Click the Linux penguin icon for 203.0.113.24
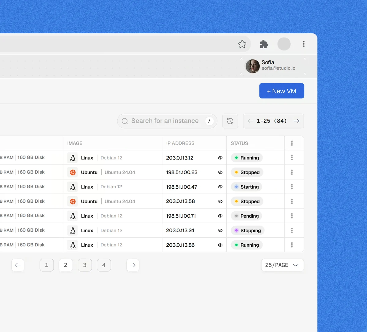Image resolution: width=367 pixels, height=332 pixels. [x=73, y=231]
